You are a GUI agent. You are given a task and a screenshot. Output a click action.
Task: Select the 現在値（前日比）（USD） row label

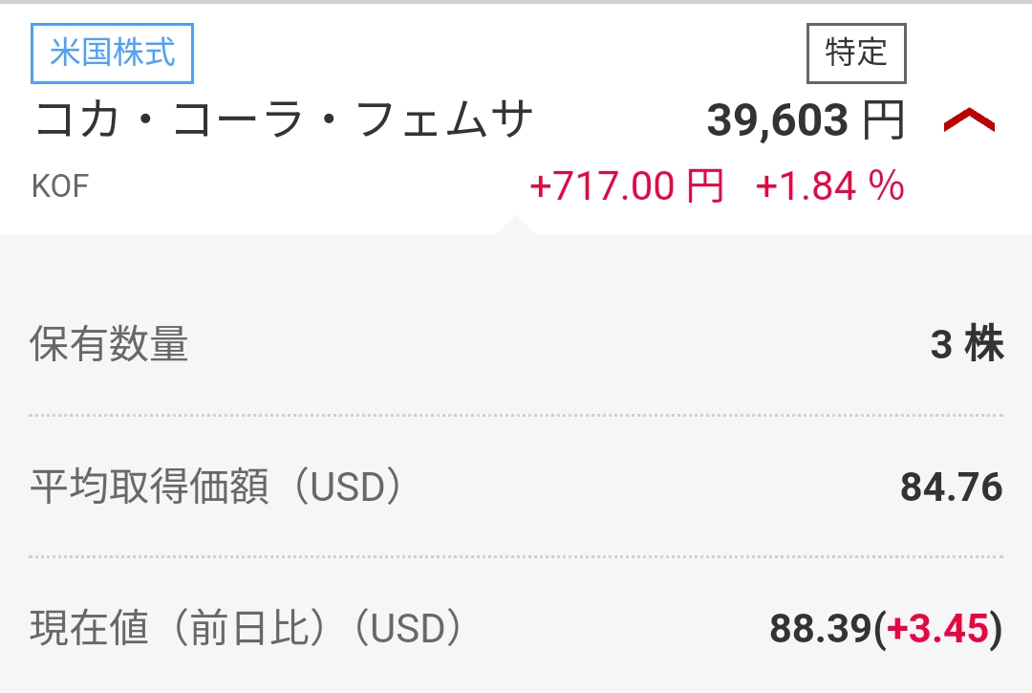(247, 628)
